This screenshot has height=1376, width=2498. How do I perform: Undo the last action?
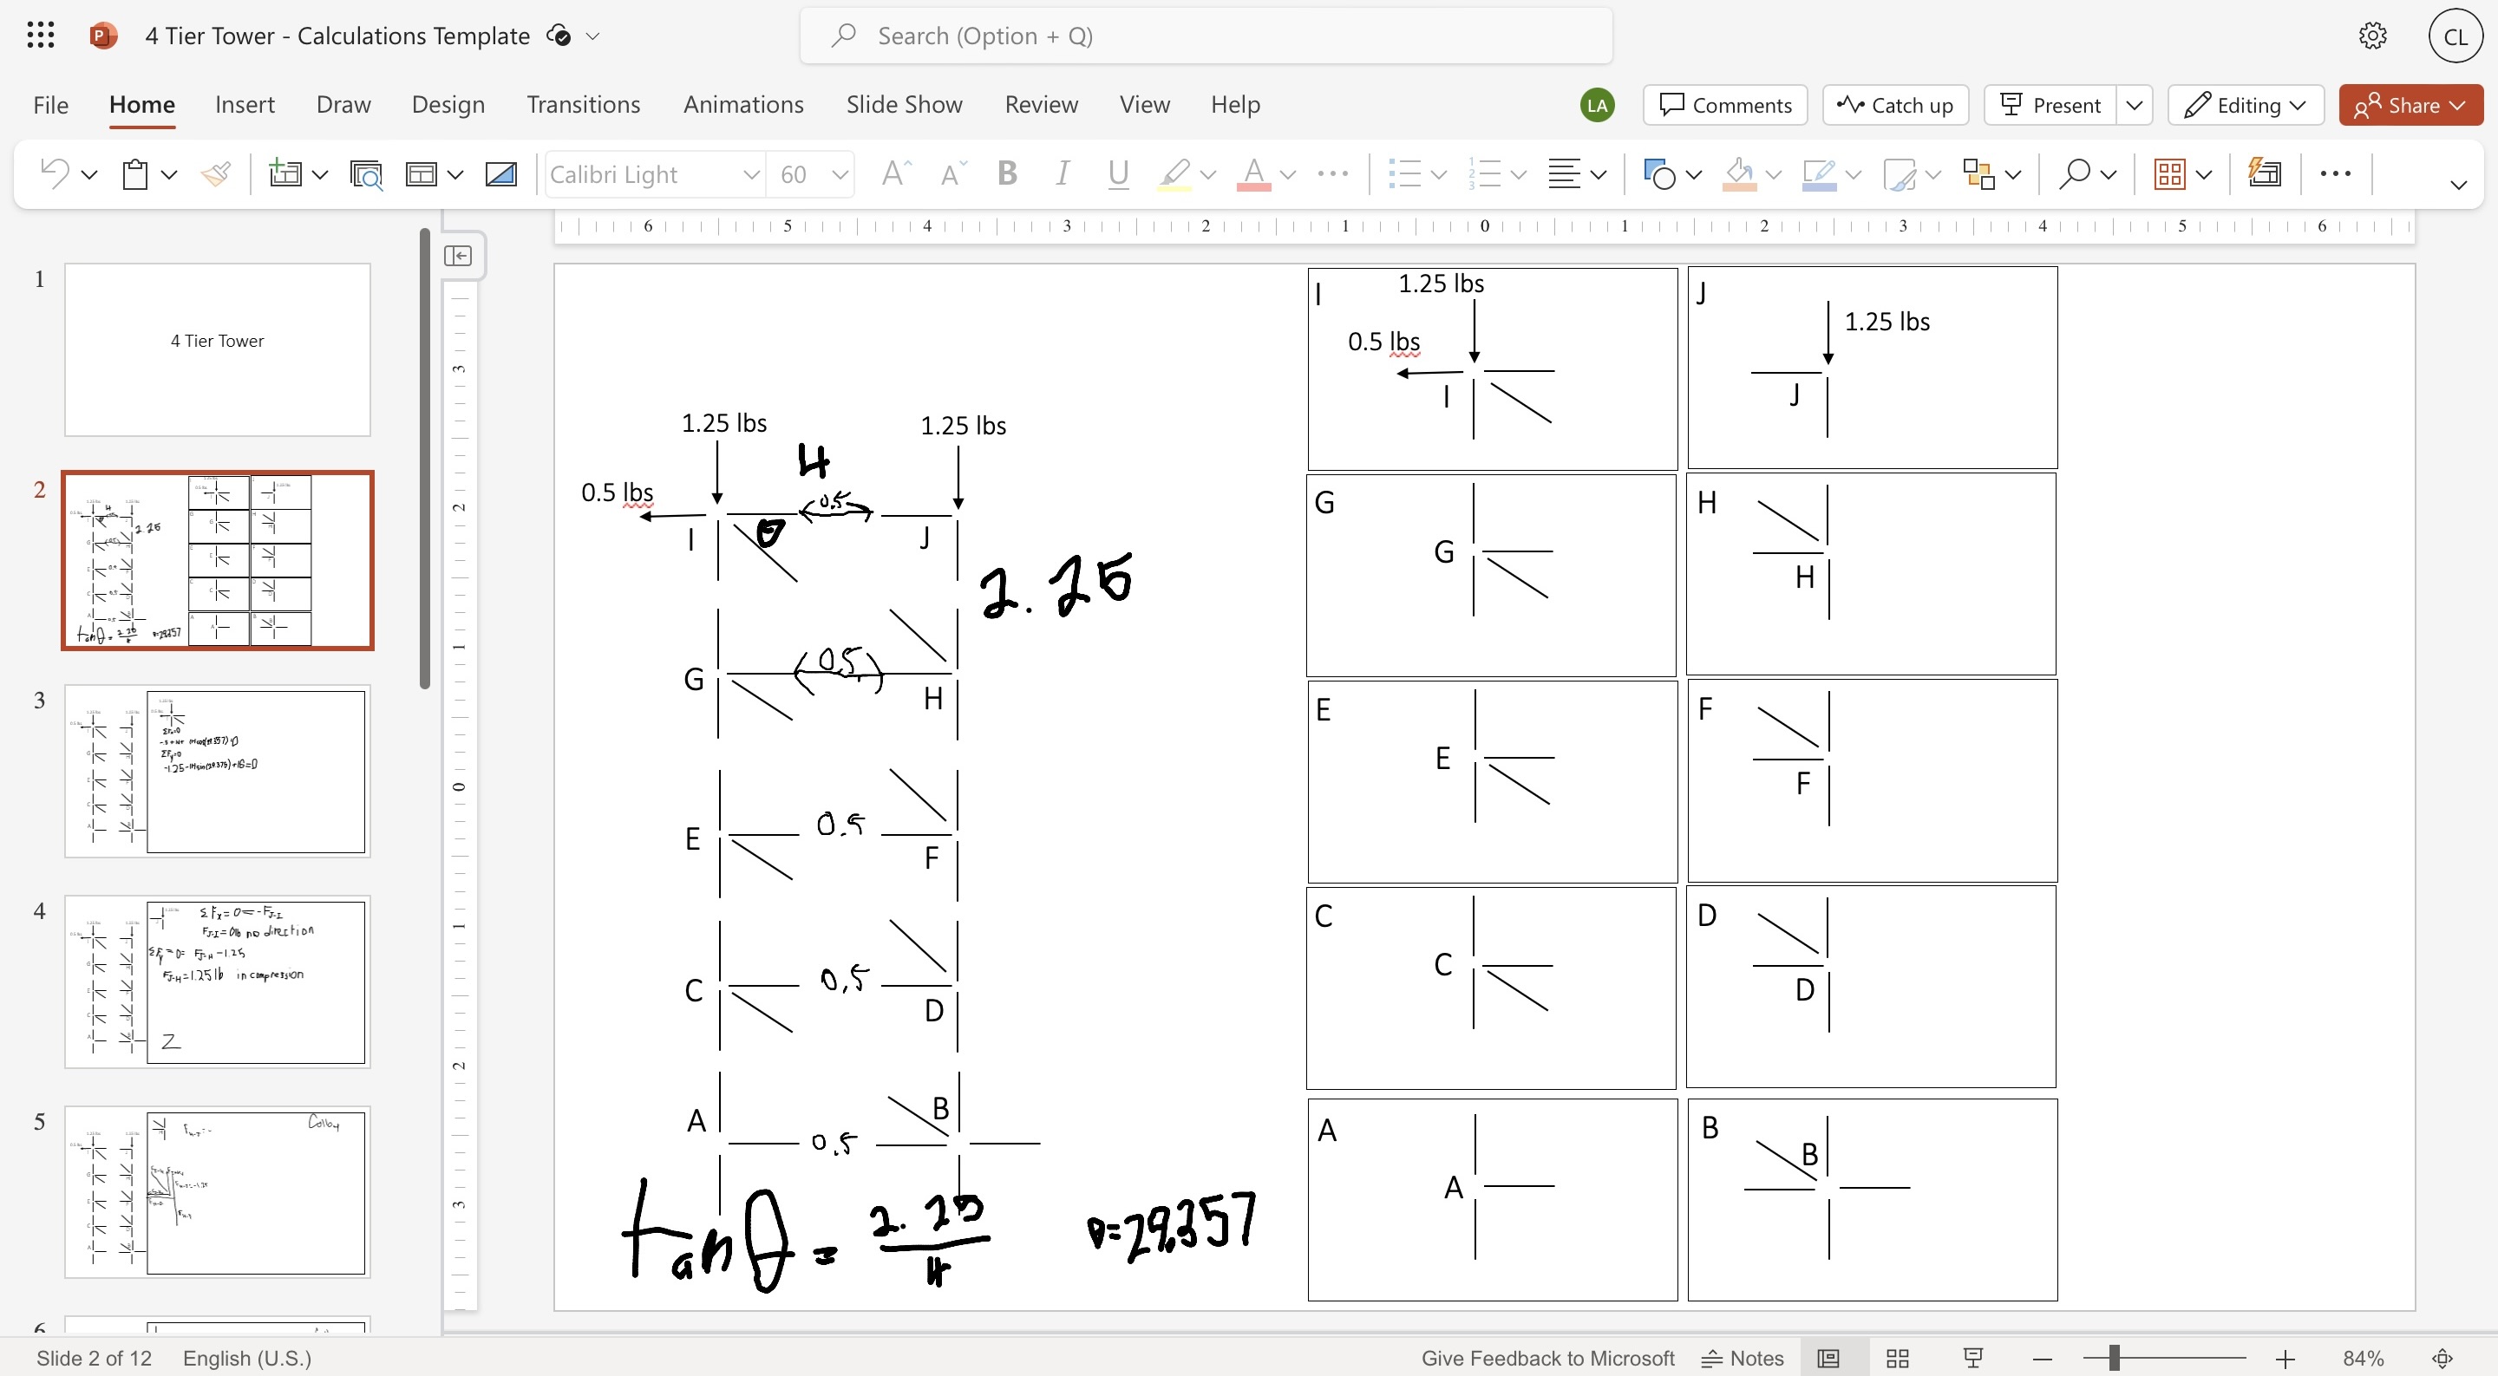(56, 173)
